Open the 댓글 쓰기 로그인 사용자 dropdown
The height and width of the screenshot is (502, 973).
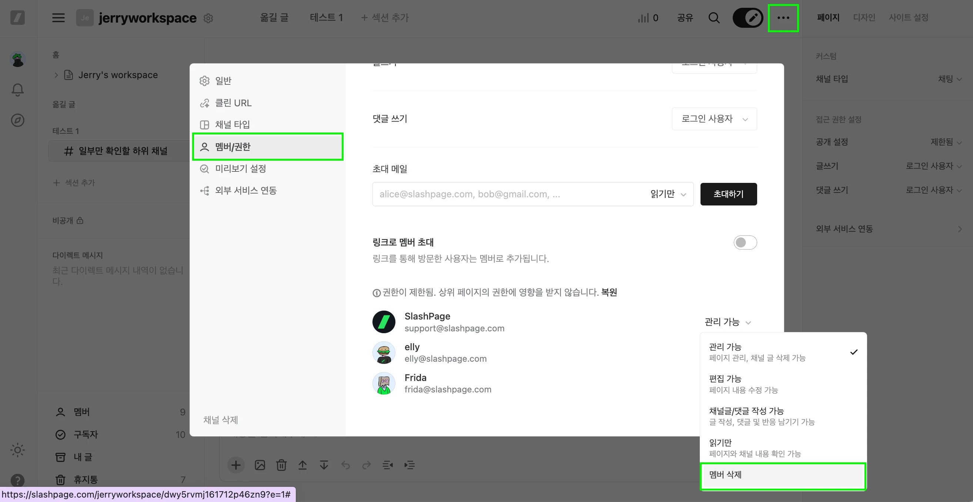pos(714,119)
